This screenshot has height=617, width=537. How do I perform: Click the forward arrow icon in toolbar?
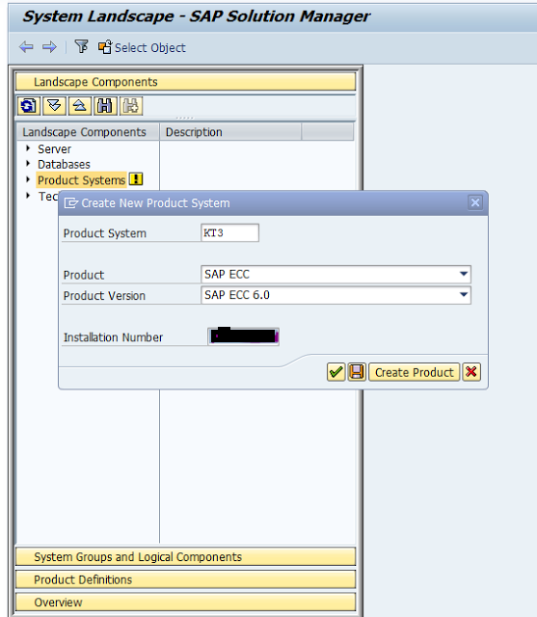point(49,47)
